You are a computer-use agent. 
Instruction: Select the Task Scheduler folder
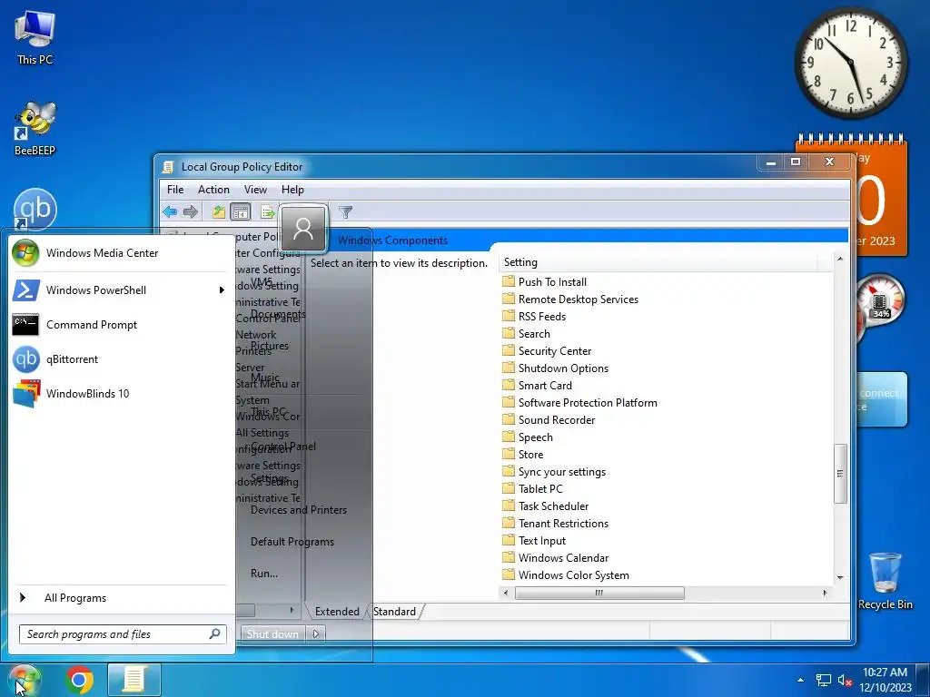(546, 505)
